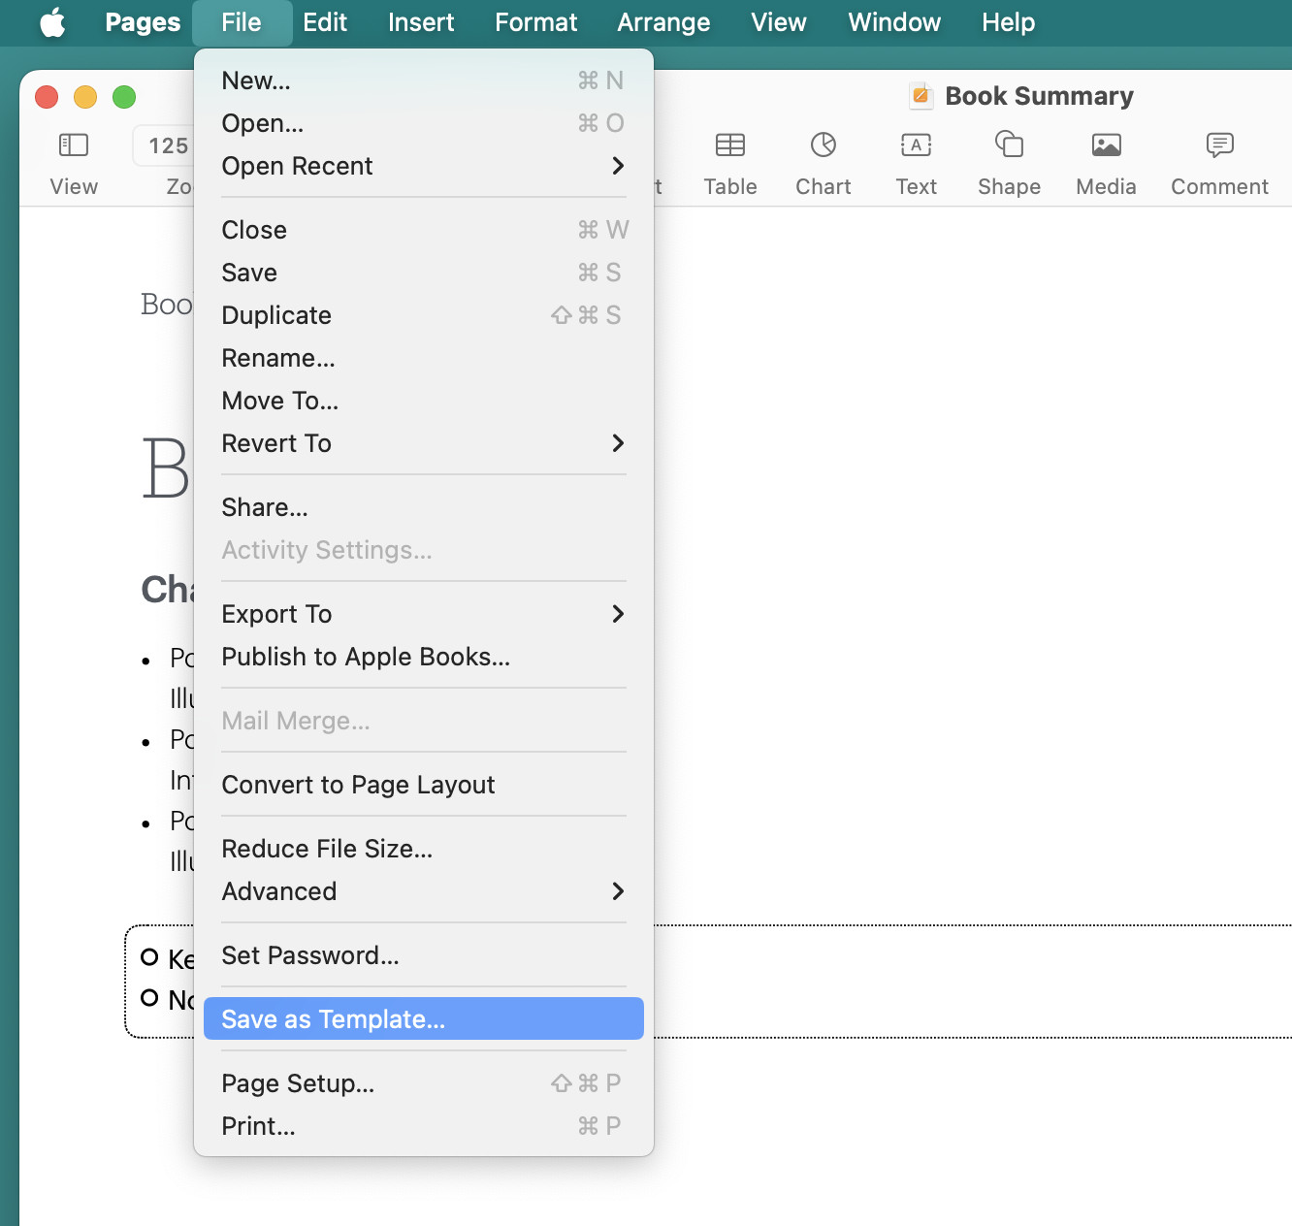This screenshot has width=1292, height=1226.
Task: Choose Rename... menu item
Action: click(x=424, y=358)
